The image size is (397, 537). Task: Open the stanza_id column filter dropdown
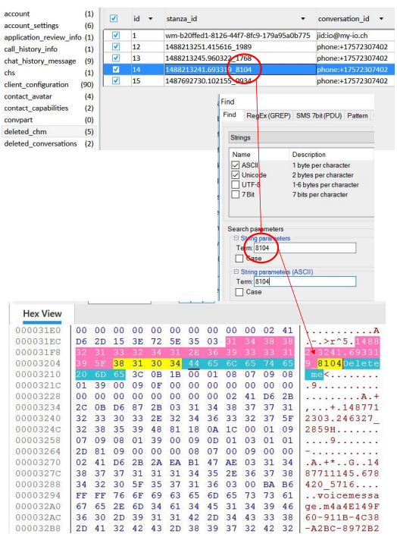tap(303, 19)
